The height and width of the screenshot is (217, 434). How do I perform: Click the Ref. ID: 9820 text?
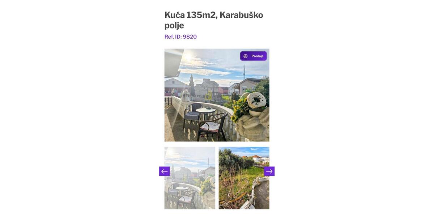click(x=180, y=37)
